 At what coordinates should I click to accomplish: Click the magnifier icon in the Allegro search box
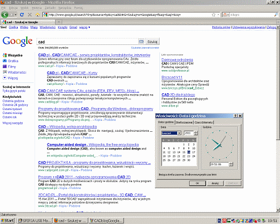[x=276, y=15]
